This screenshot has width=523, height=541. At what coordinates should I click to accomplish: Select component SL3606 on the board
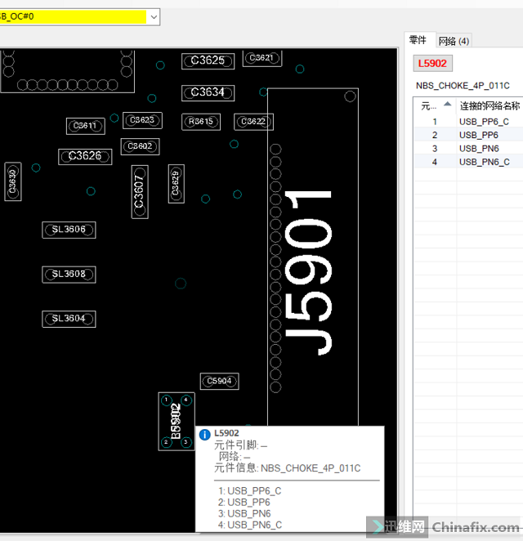(69, 230)
